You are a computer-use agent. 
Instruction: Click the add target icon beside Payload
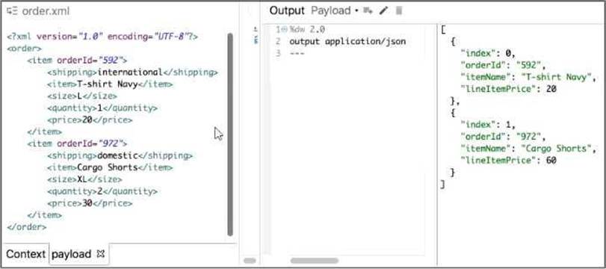[368, 10]
